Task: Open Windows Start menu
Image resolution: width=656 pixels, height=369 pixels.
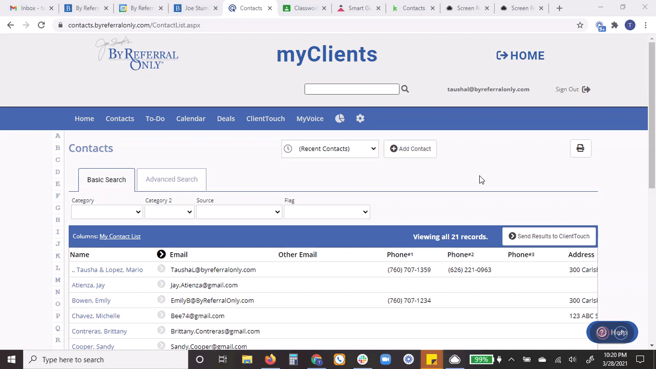Action: point(11,359)
